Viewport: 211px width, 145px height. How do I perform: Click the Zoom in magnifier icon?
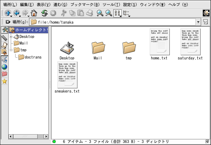coord(100,13)
